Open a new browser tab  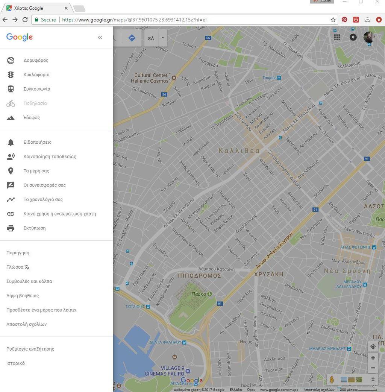tap(79, 9)
